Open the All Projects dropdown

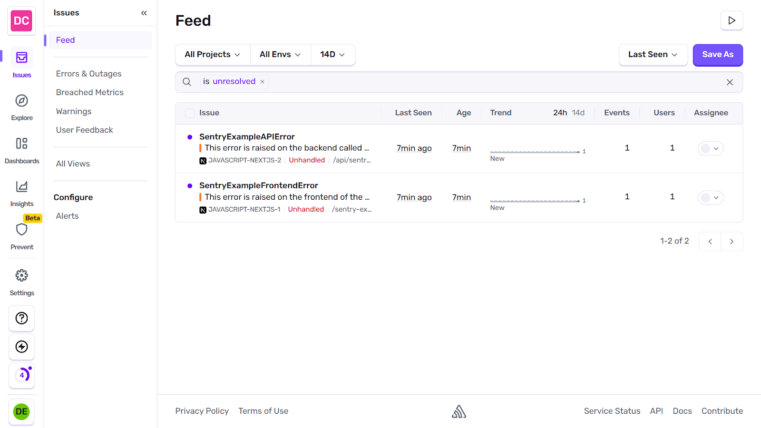212,54
